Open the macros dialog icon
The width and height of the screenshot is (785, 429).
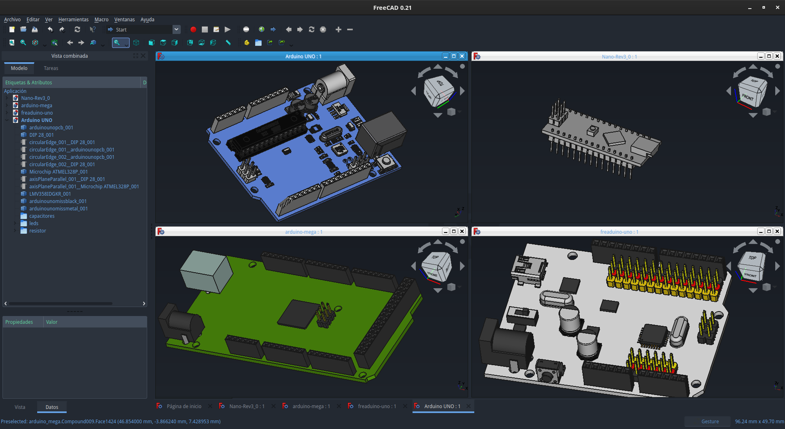click(x=216, y=29)
